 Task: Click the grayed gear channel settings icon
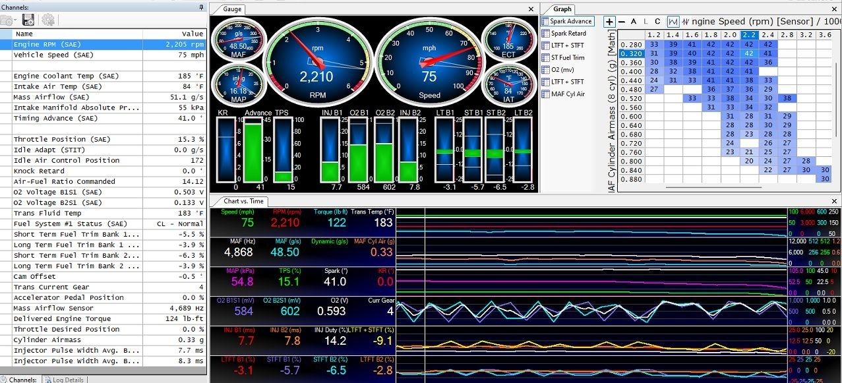(48, 20)
